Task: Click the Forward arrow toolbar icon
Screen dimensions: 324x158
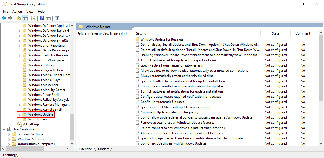Action: (10, 18)
